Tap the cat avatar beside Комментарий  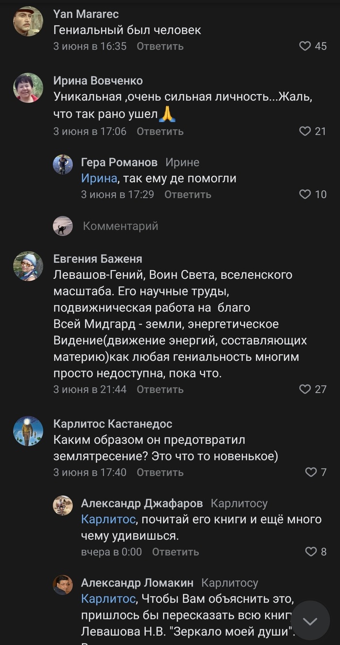(63, 226)
